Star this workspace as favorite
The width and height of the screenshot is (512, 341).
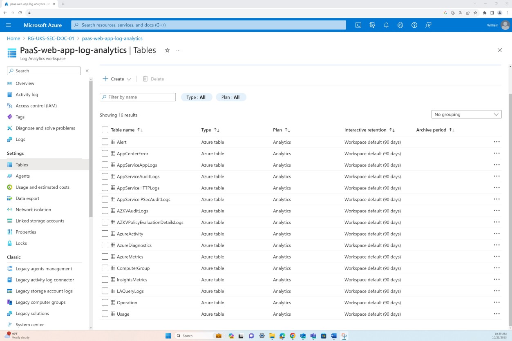167,50
